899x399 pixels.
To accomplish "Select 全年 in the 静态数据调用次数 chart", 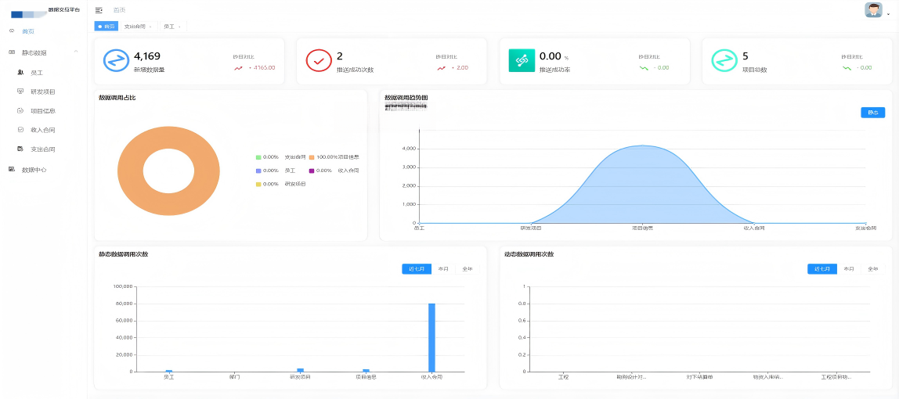I will 468,269.
